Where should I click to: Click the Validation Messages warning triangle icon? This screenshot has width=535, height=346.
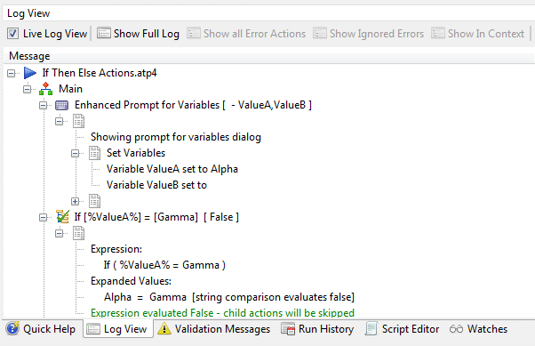[164, 328]
